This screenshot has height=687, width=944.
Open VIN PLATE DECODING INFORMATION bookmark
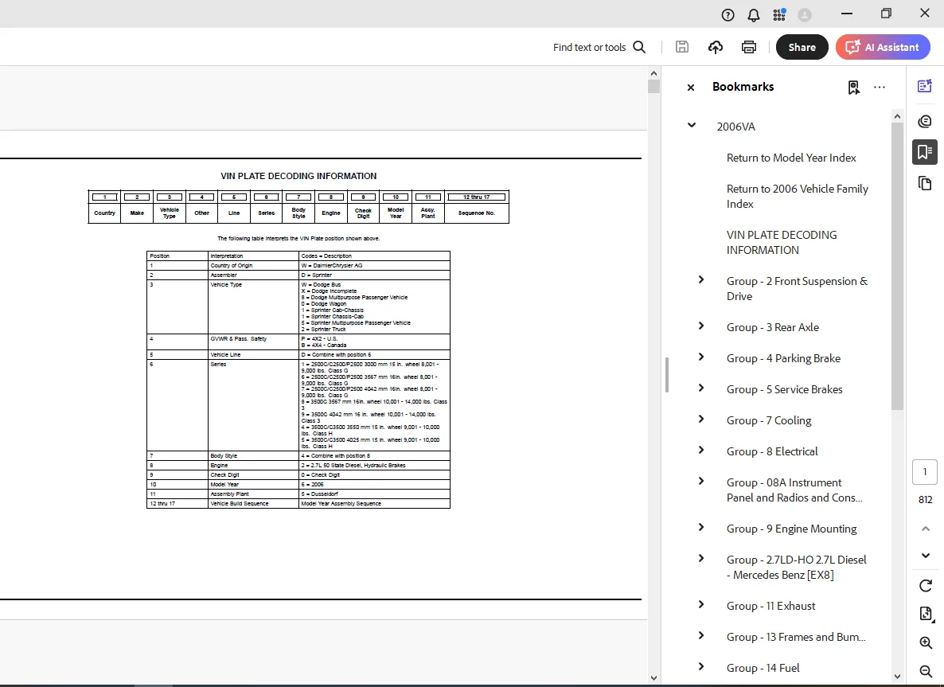coord(782,242)
